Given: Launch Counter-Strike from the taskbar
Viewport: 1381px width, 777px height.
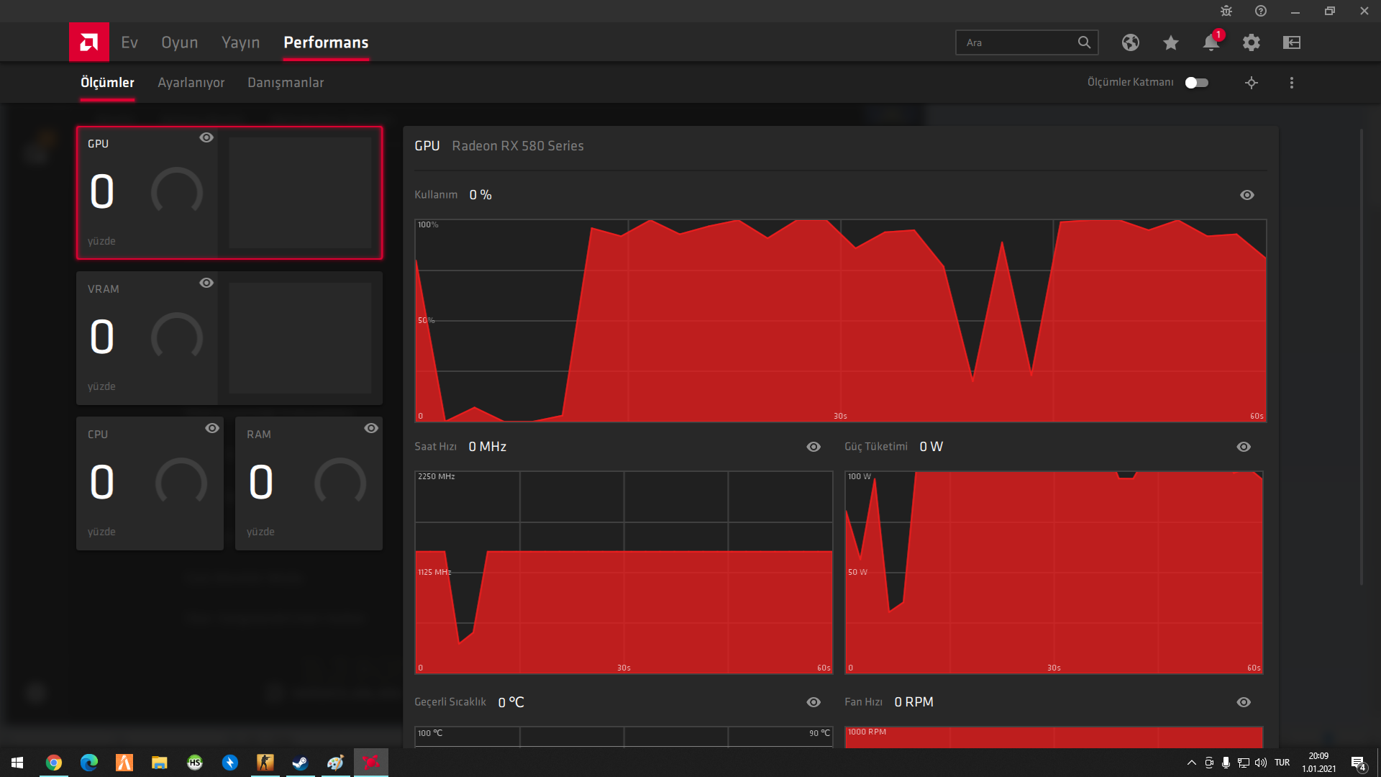Looking at the screenshot, I should [x=265, y=763].
